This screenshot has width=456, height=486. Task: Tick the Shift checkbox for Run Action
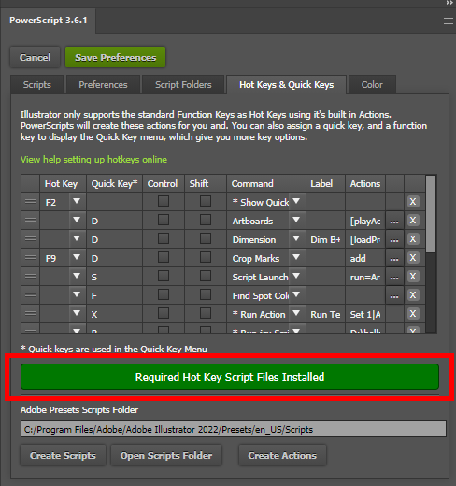point(206,313)
